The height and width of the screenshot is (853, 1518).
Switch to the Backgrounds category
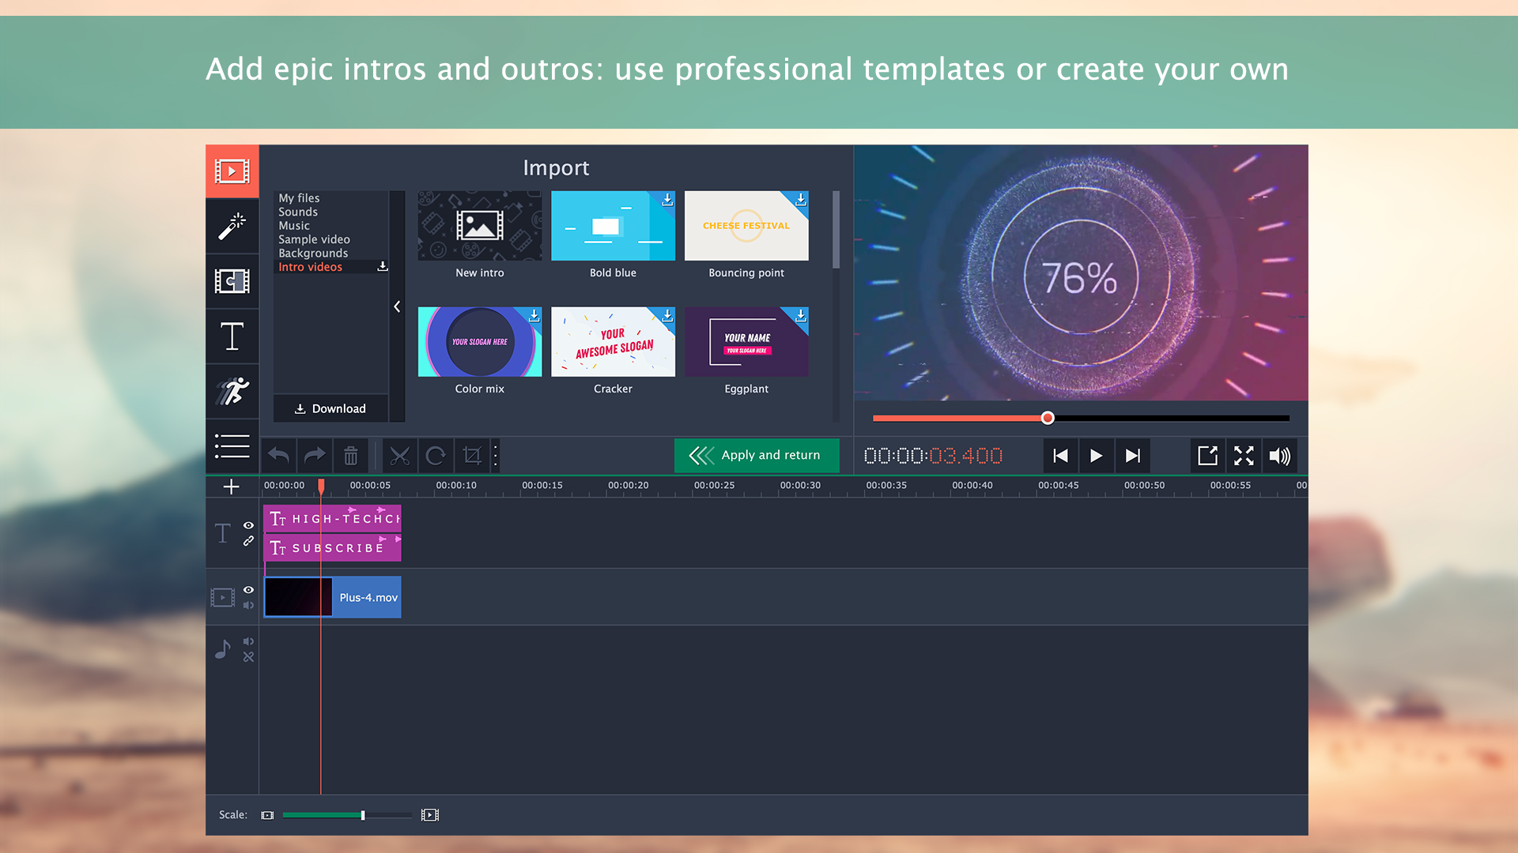[x=312, y=253]
